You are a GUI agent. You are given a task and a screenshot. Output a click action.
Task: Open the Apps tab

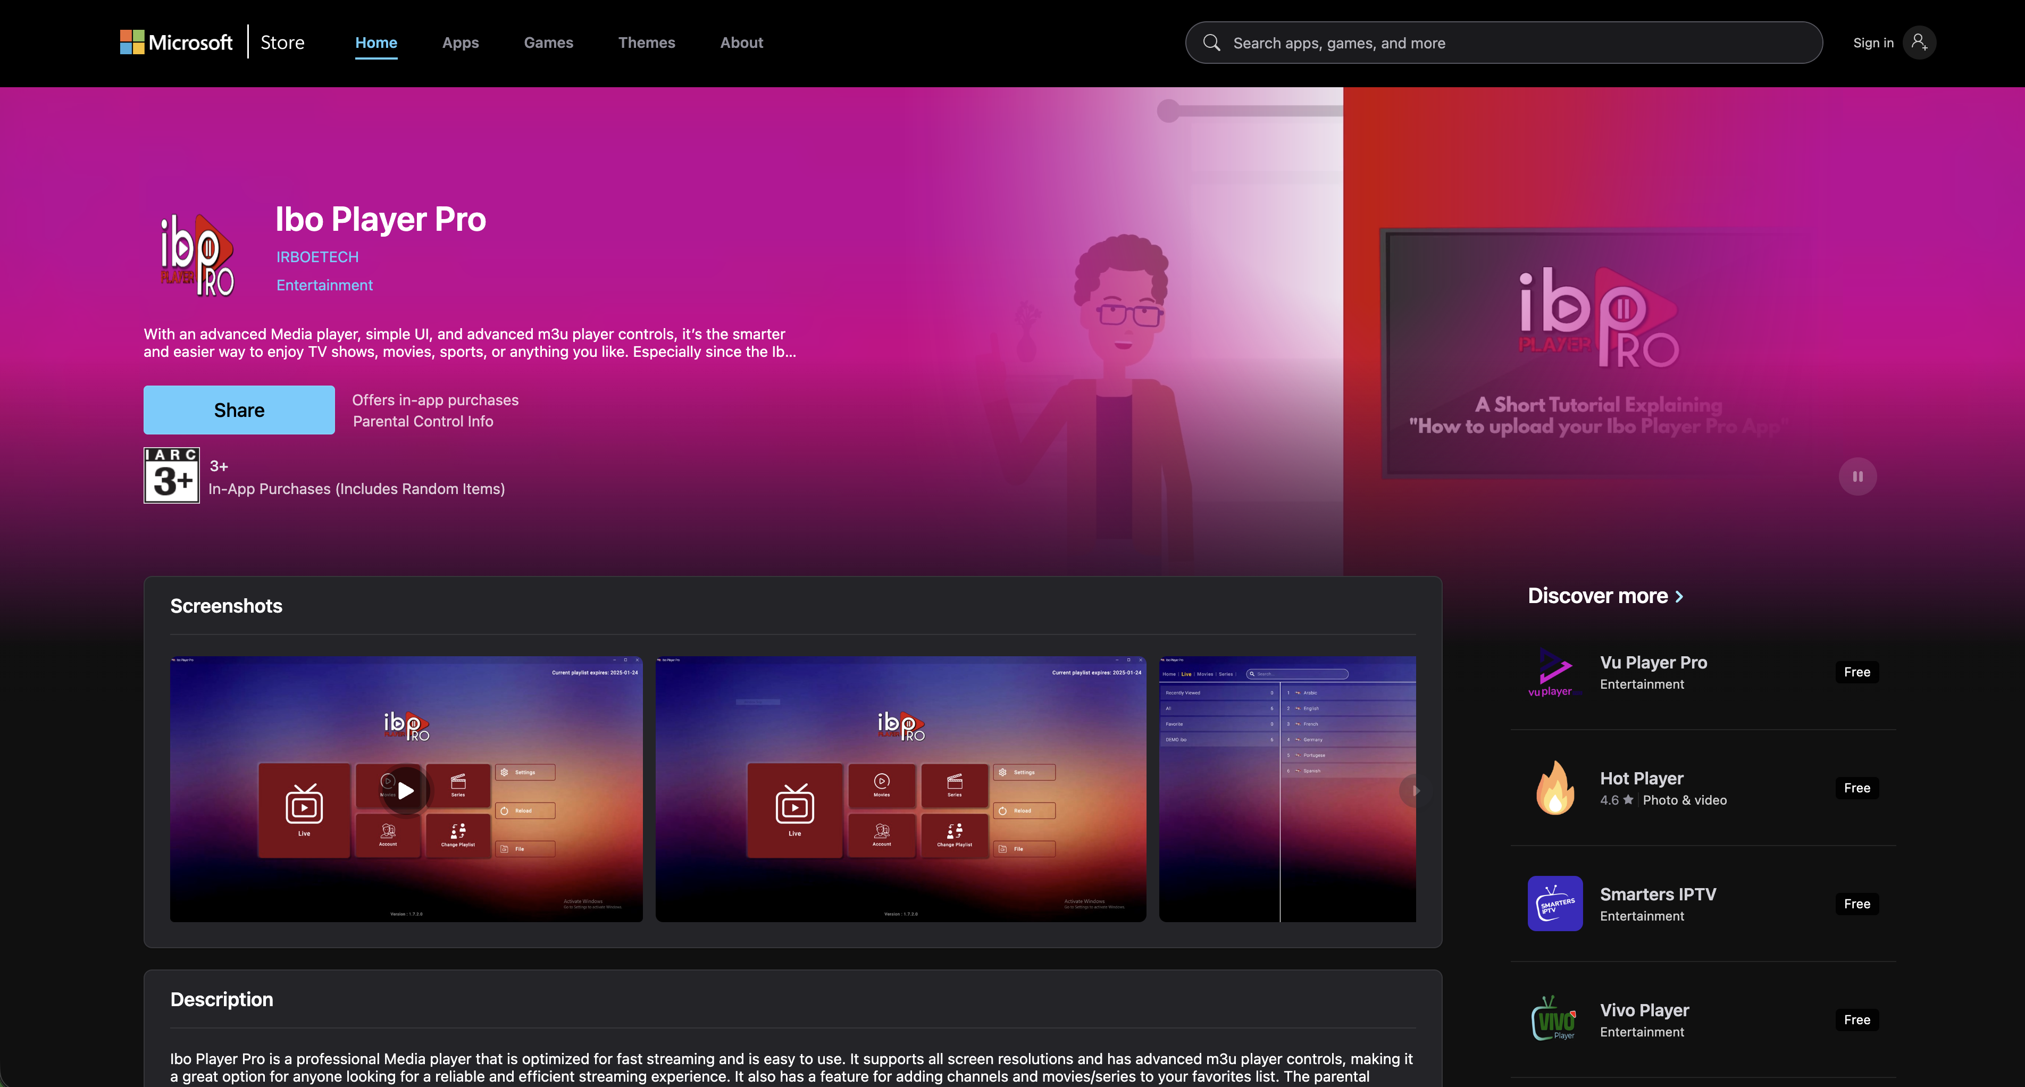(461, 43)
